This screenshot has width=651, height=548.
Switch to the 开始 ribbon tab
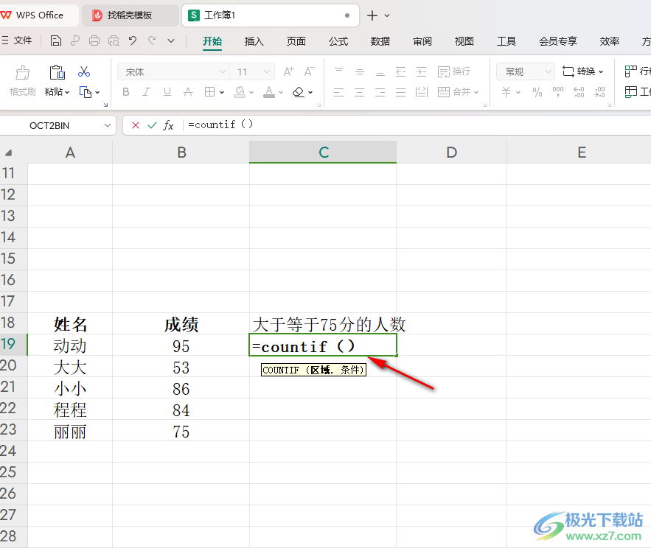[212, 41]
